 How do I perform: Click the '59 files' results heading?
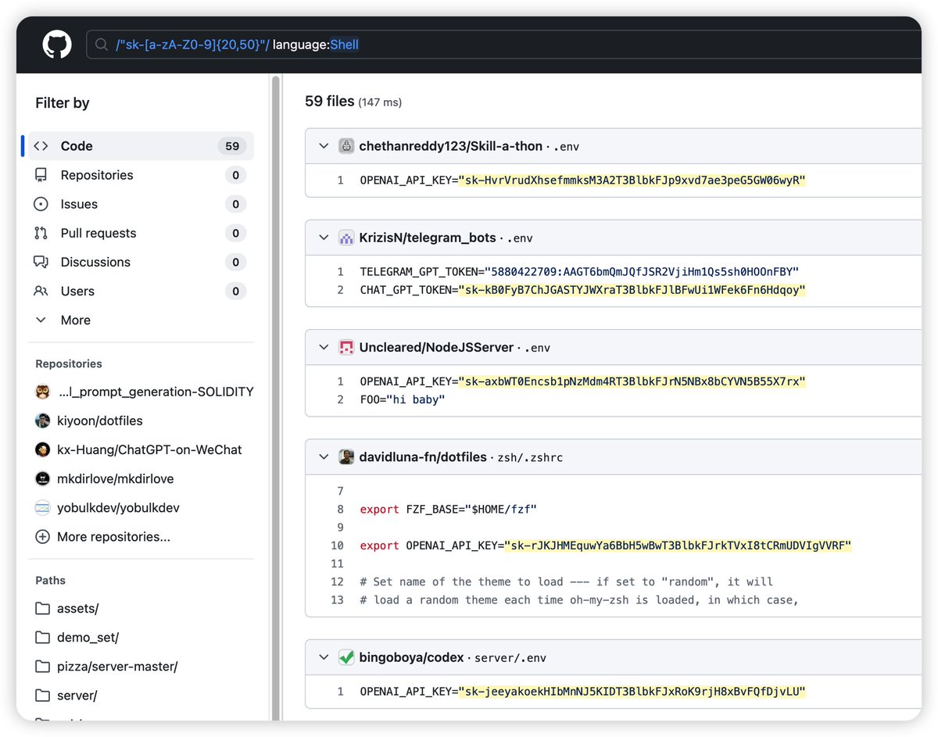click(329, 102)
